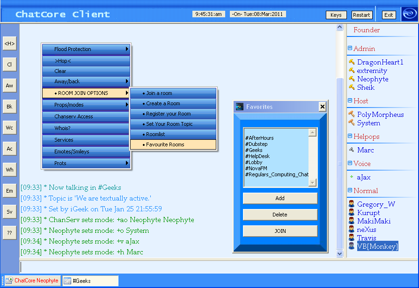
Task: Click the user avatar beside Gregory_W
Action: [x=352, y=204]
